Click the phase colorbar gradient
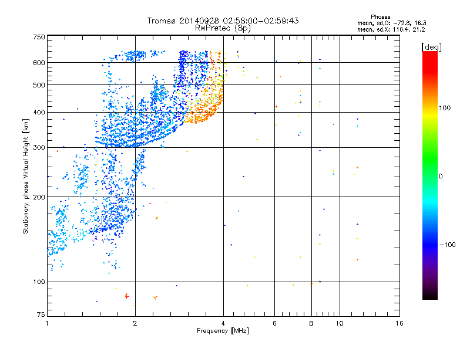Viewport: 470px width, 352px height. point(430,175)
